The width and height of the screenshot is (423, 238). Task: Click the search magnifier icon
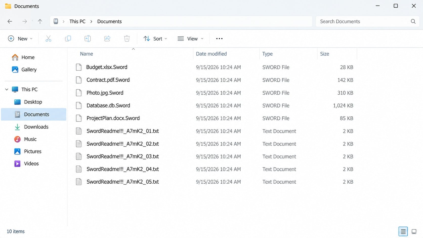[413, 21]
